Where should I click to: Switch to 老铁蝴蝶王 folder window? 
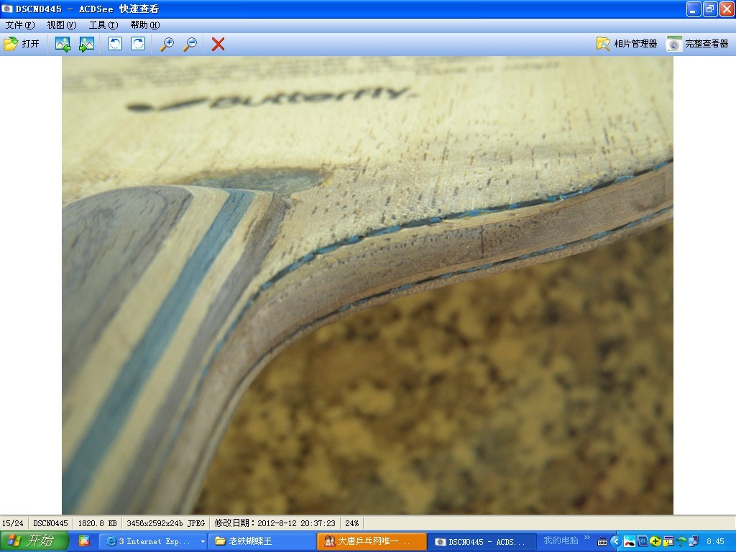tap(261, 541)
